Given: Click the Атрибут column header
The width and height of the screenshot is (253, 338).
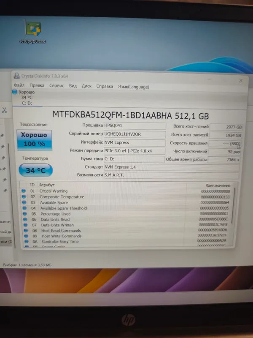Looking at the screenshot, I should 47,185.
